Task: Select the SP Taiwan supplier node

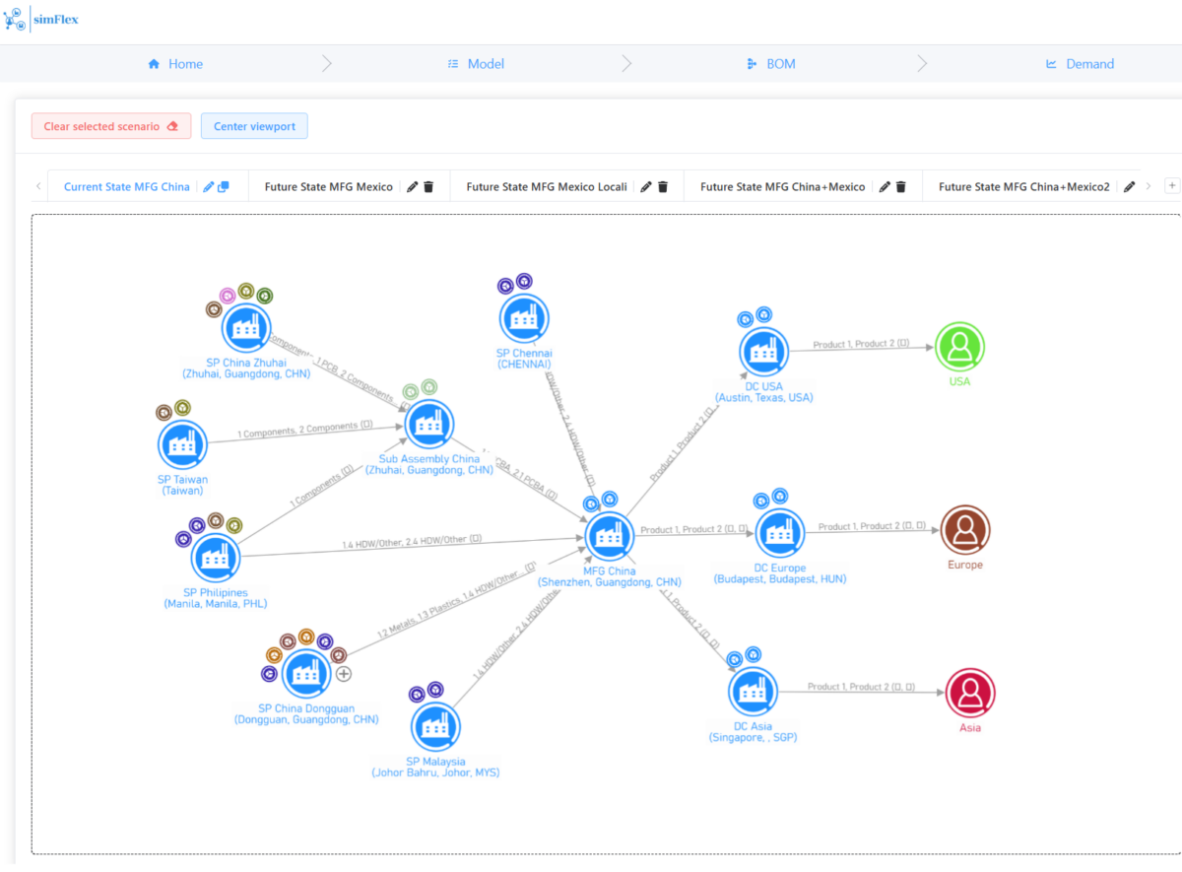Action: (181, 443)
